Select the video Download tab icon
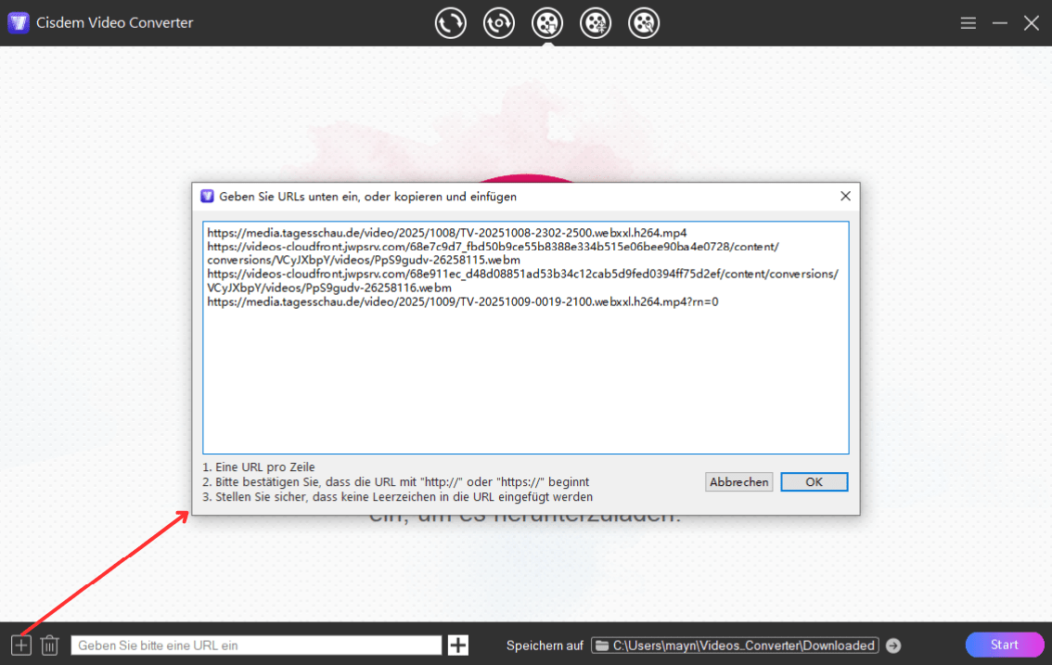The height and width of the screenshot is (665, 1052). (x=547, y=23)
